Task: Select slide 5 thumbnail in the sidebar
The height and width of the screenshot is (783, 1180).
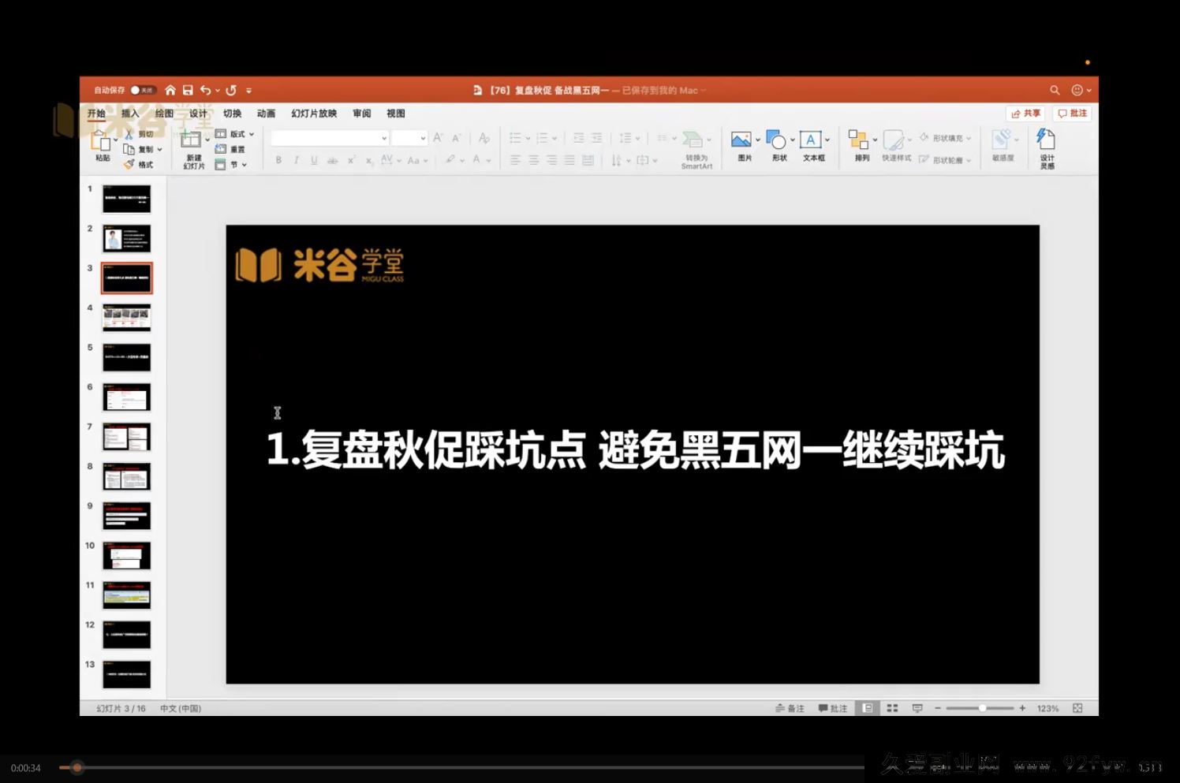Action: [x=126, y=356]
